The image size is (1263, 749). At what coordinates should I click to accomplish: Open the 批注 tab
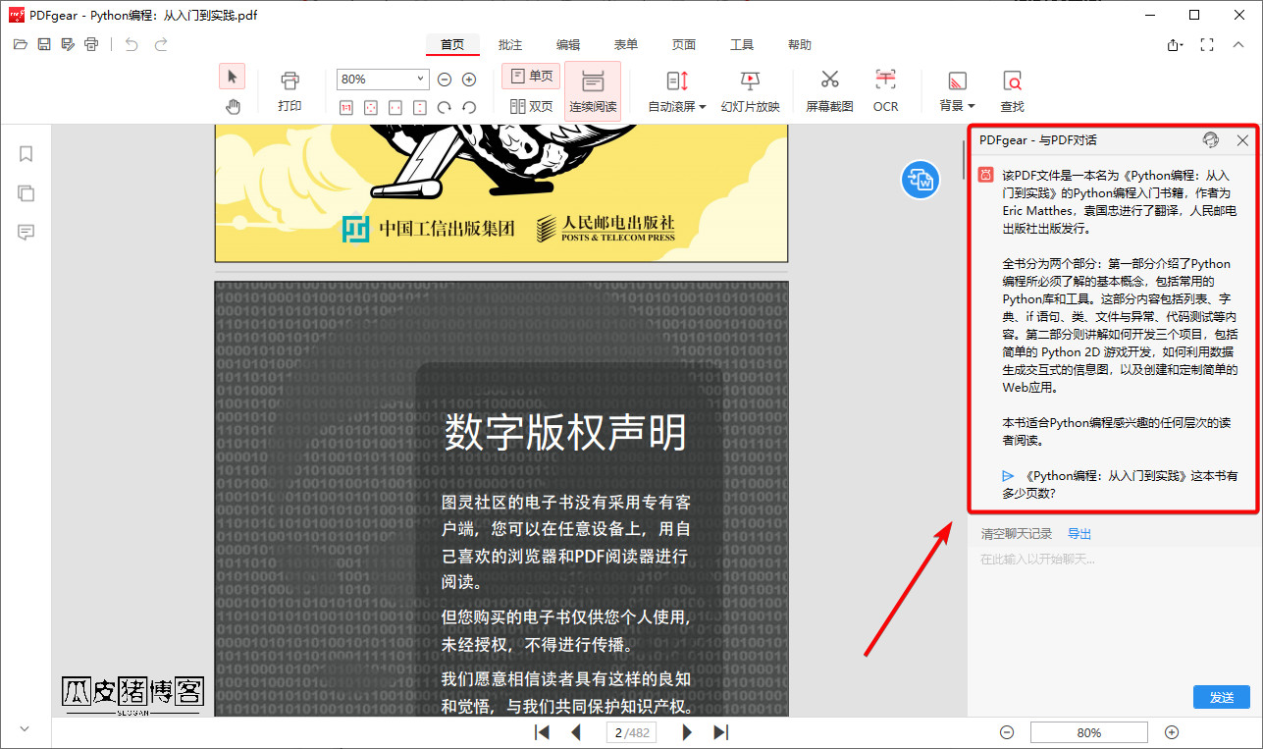pos(510,45)
